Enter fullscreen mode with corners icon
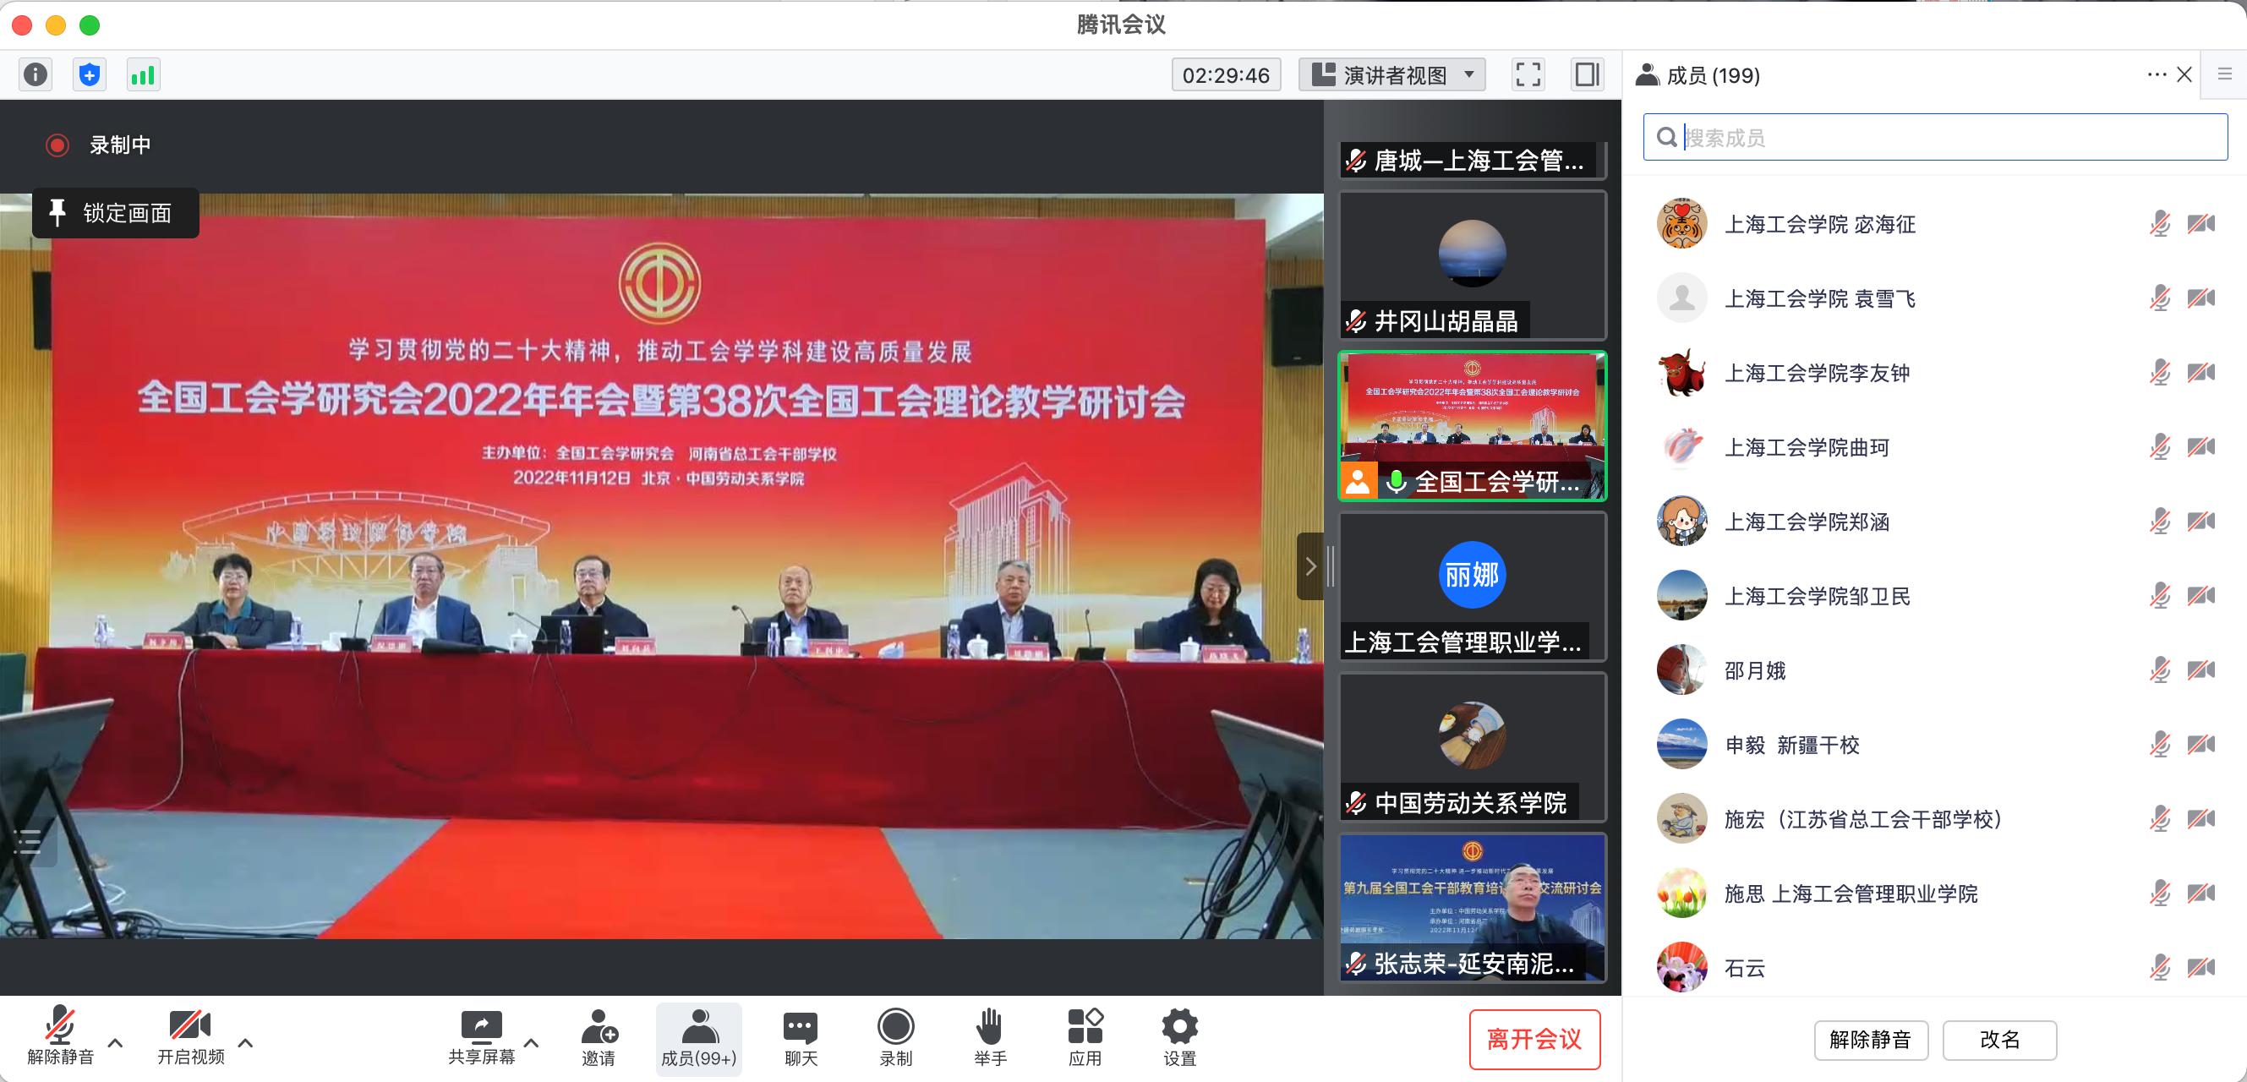Screen dimensions: 2247x1082 tap(1528, 75)
